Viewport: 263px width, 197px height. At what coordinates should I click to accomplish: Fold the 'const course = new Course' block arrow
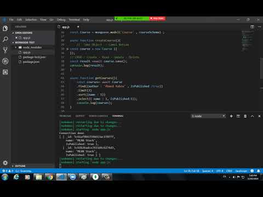(x=67, y=49)
